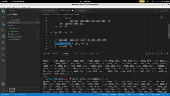The image size is (170, 96).
Task: Open the PROBLEMS panel tab
Action: tap(46, 54)
